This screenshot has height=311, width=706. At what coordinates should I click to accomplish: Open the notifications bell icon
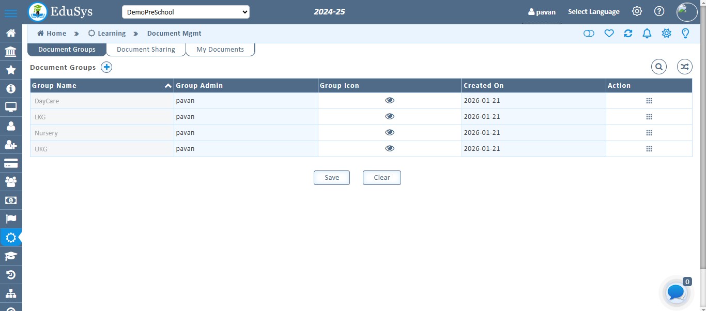647,34
